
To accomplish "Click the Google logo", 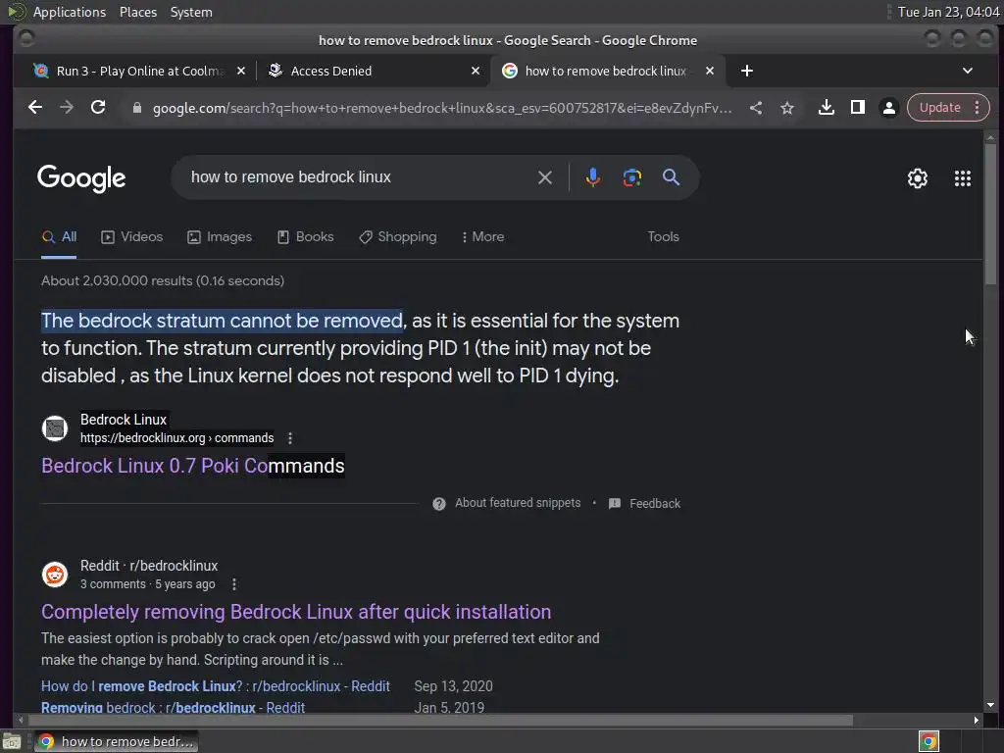I will (x=81, y=178).
